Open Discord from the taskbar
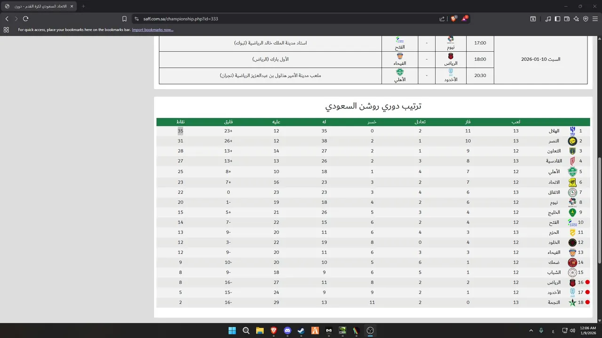The height and width of the screenshot is (338, 602). [287, 330]
